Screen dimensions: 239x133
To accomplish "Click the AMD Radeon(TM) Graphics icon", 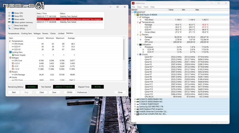I will (138, 109).
